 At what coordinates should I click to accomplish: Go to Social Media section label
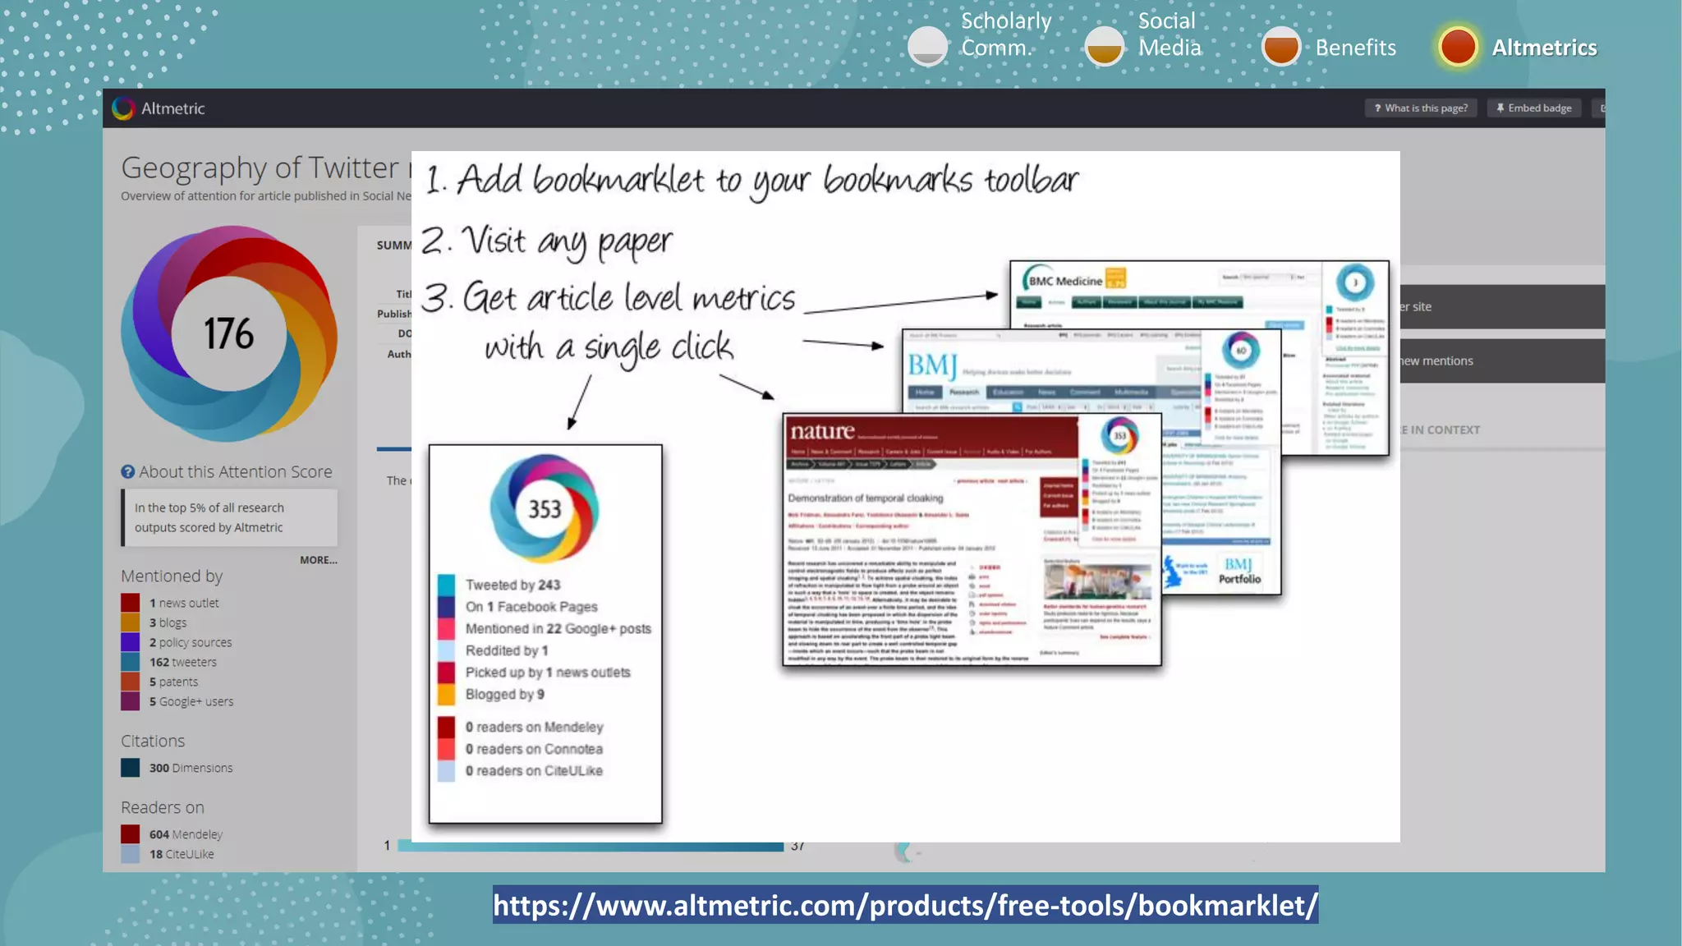[1170, 34]
